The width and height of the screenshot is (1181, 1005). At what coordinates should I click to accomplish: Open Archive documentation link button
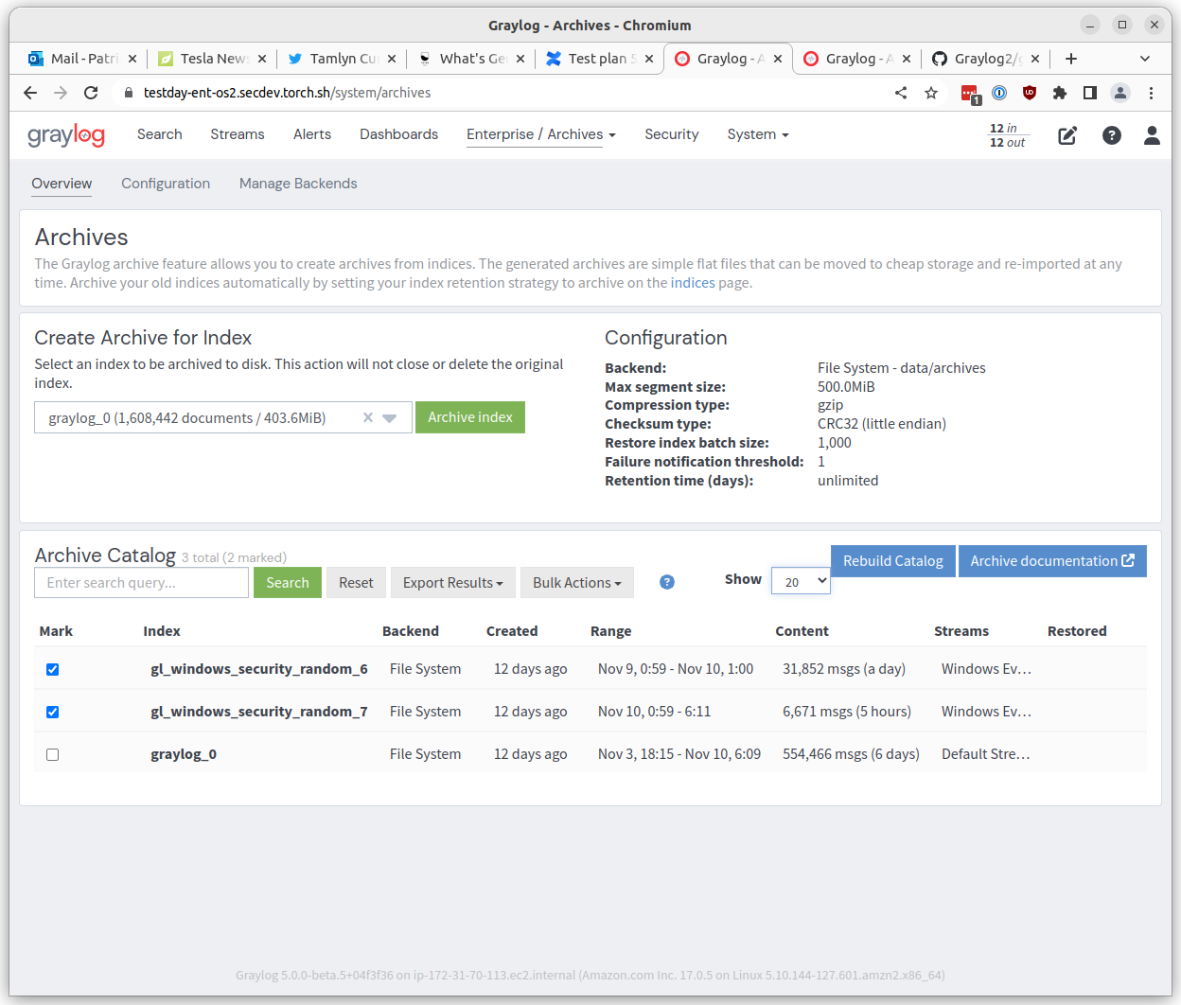click(1052, 561)
